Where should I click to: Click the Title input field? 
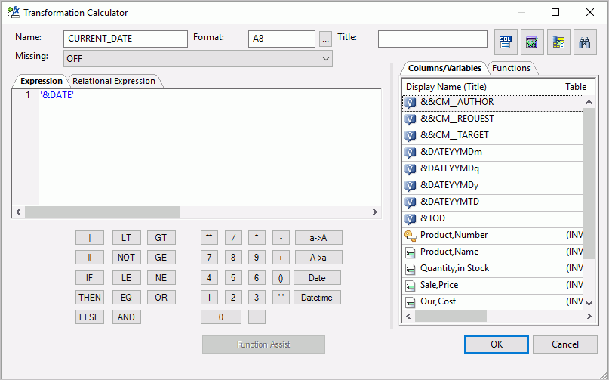tap(432, 39)
